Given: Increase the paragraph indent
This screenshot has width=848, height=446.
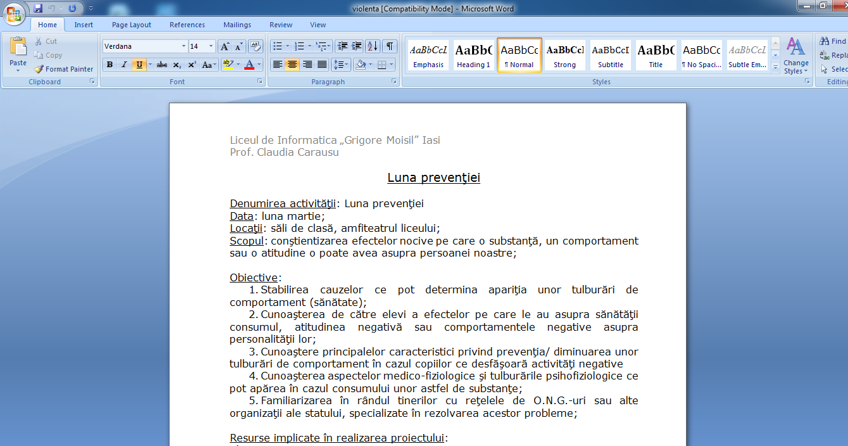Looking at the screenshot, I should (x=357, y=46).
